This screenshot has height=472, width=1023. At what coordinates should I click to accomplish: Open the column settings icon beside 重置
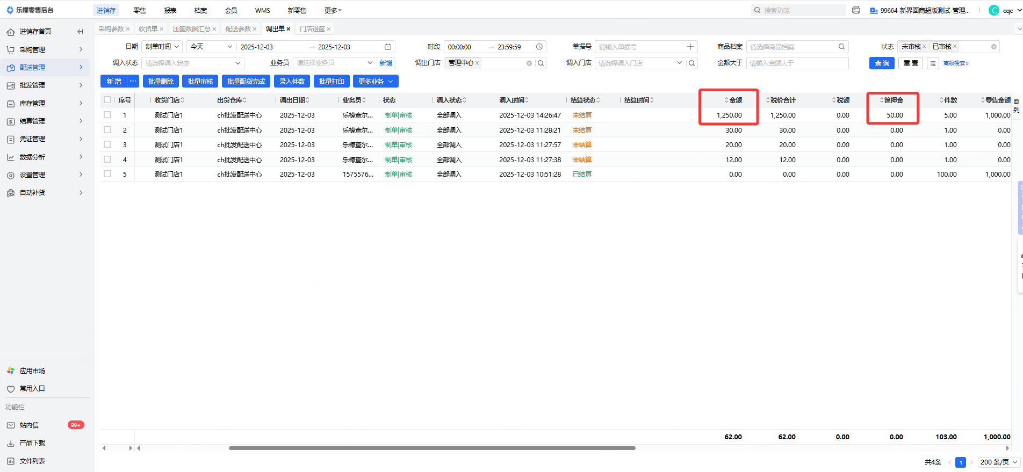tap(933, 63)
